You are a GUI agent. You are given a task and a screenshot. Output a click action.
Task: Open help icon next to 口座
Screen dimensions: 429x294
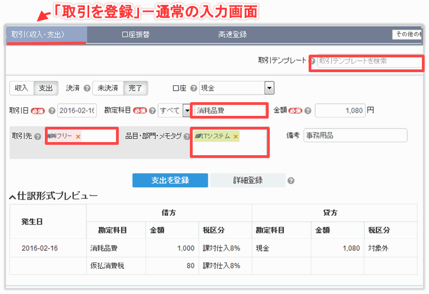(x=194, y=89)
